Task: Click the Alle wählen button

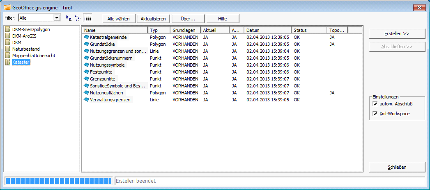Action: click(119, 19)
